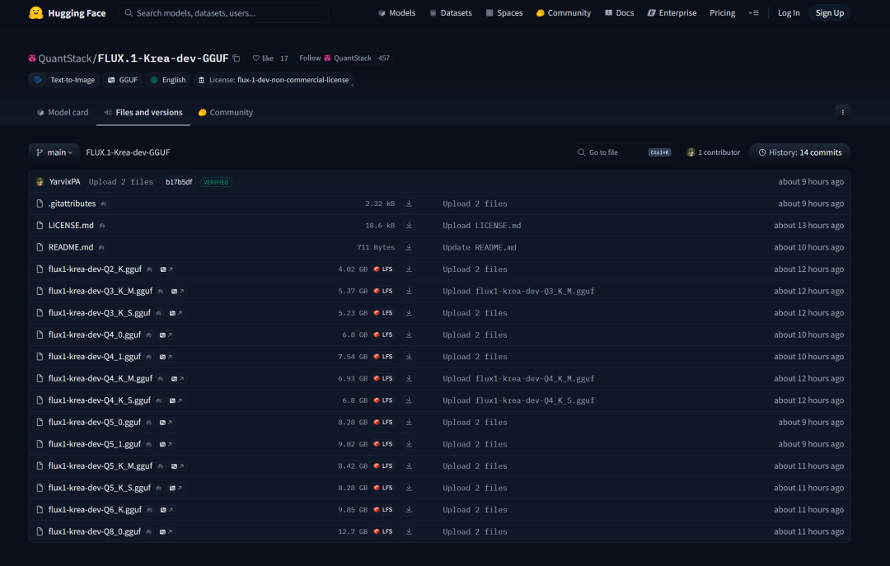Download flux1-krea-dev-Q4_1.gguf

pyautogui.click(x=409, y=357)
